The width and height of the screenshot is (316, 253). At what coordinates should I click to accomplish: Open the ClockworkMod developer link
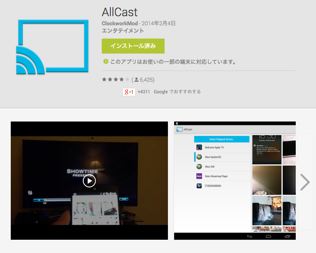click(x=120, y=24)
